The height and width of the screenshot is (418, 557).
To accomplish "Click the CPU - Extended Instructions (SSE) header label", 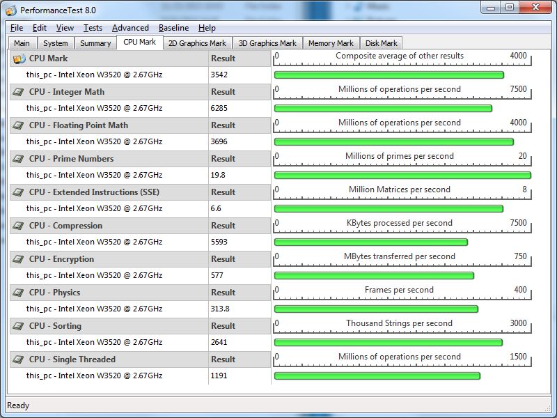I will 94,192.
